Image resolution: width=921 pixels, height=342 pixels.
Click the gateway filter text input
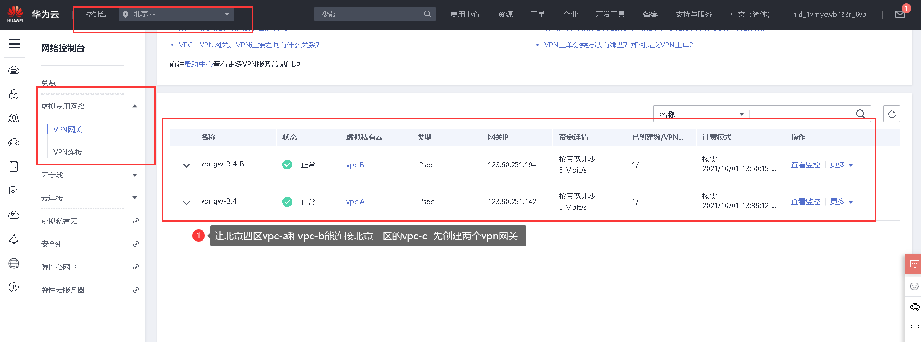802,114
